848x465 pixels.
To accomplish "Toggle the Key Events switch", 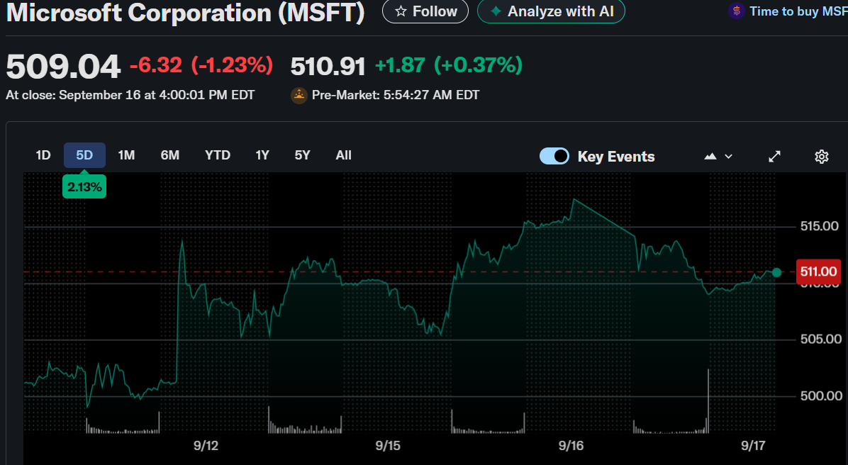I will coord(554,156).
